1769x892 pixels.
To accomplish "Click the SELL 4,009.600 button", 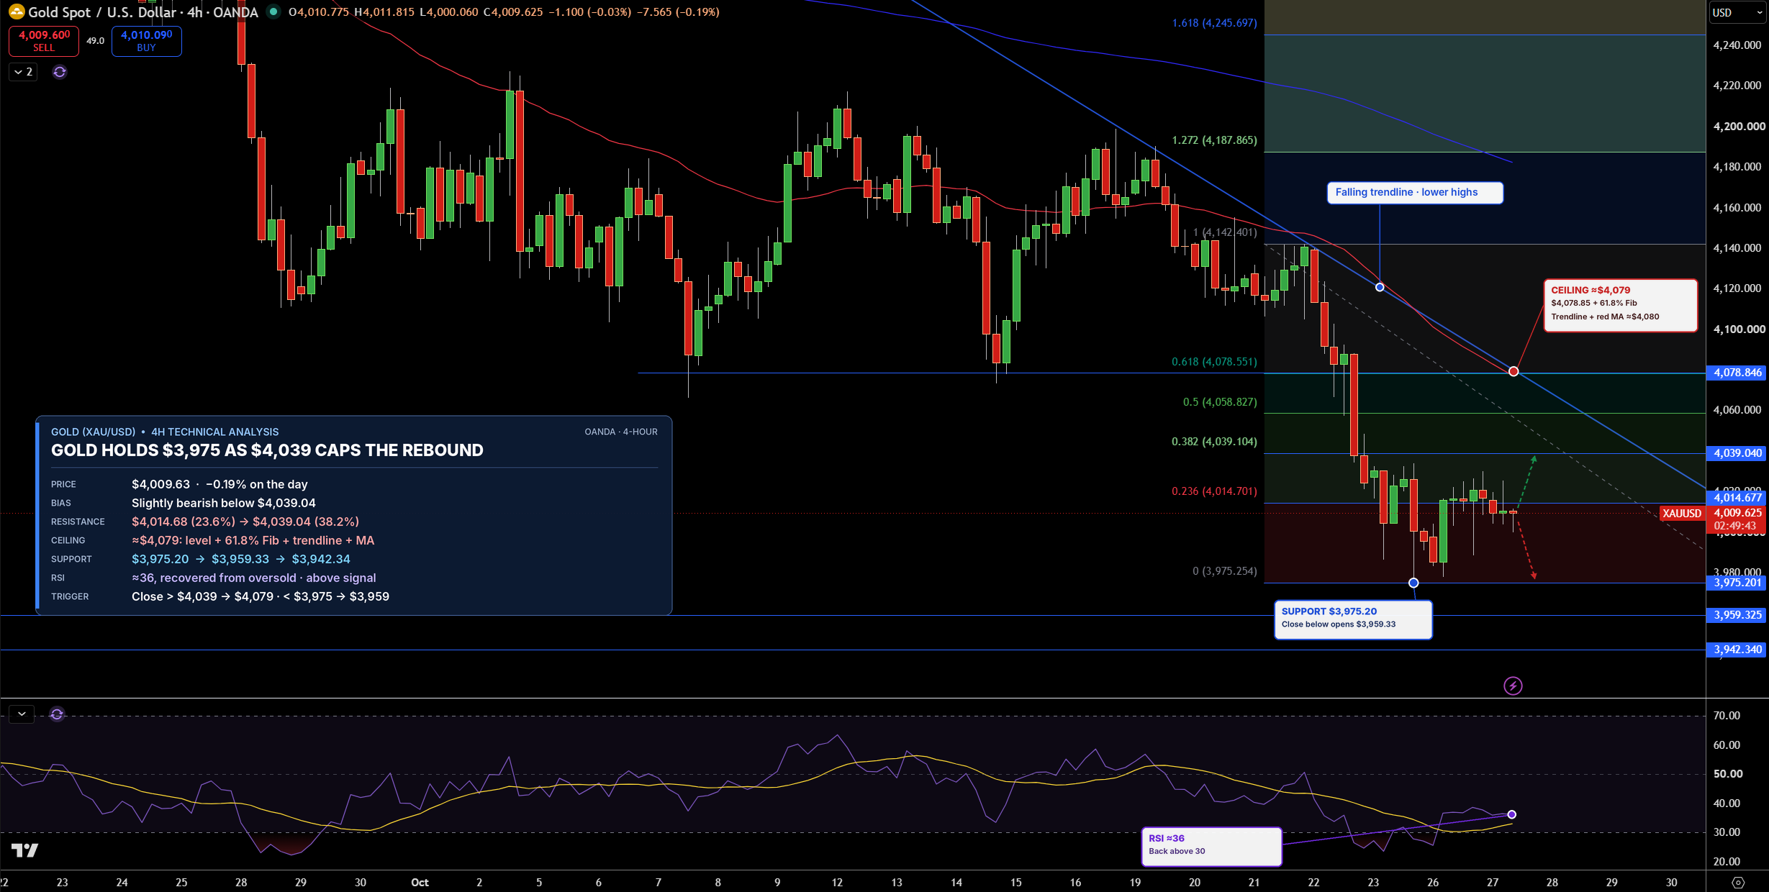I will [x=44, y=41].
